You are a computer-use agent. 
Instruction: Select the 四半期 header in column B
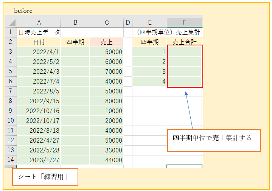(75, 42)
